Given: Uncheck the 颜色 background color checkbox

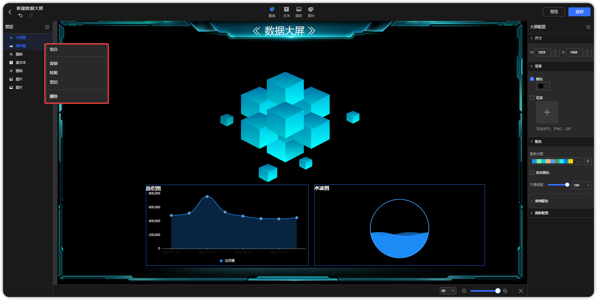Looking at the screenshot, I should coord(532,79).
